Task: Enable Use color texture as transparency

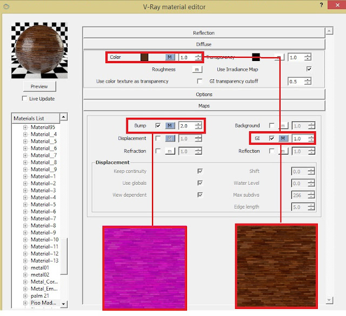Action: tap(199, 81)
